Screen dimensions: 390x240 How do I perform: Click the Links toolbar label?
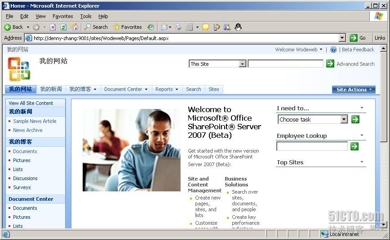click(x=380, y=38)
